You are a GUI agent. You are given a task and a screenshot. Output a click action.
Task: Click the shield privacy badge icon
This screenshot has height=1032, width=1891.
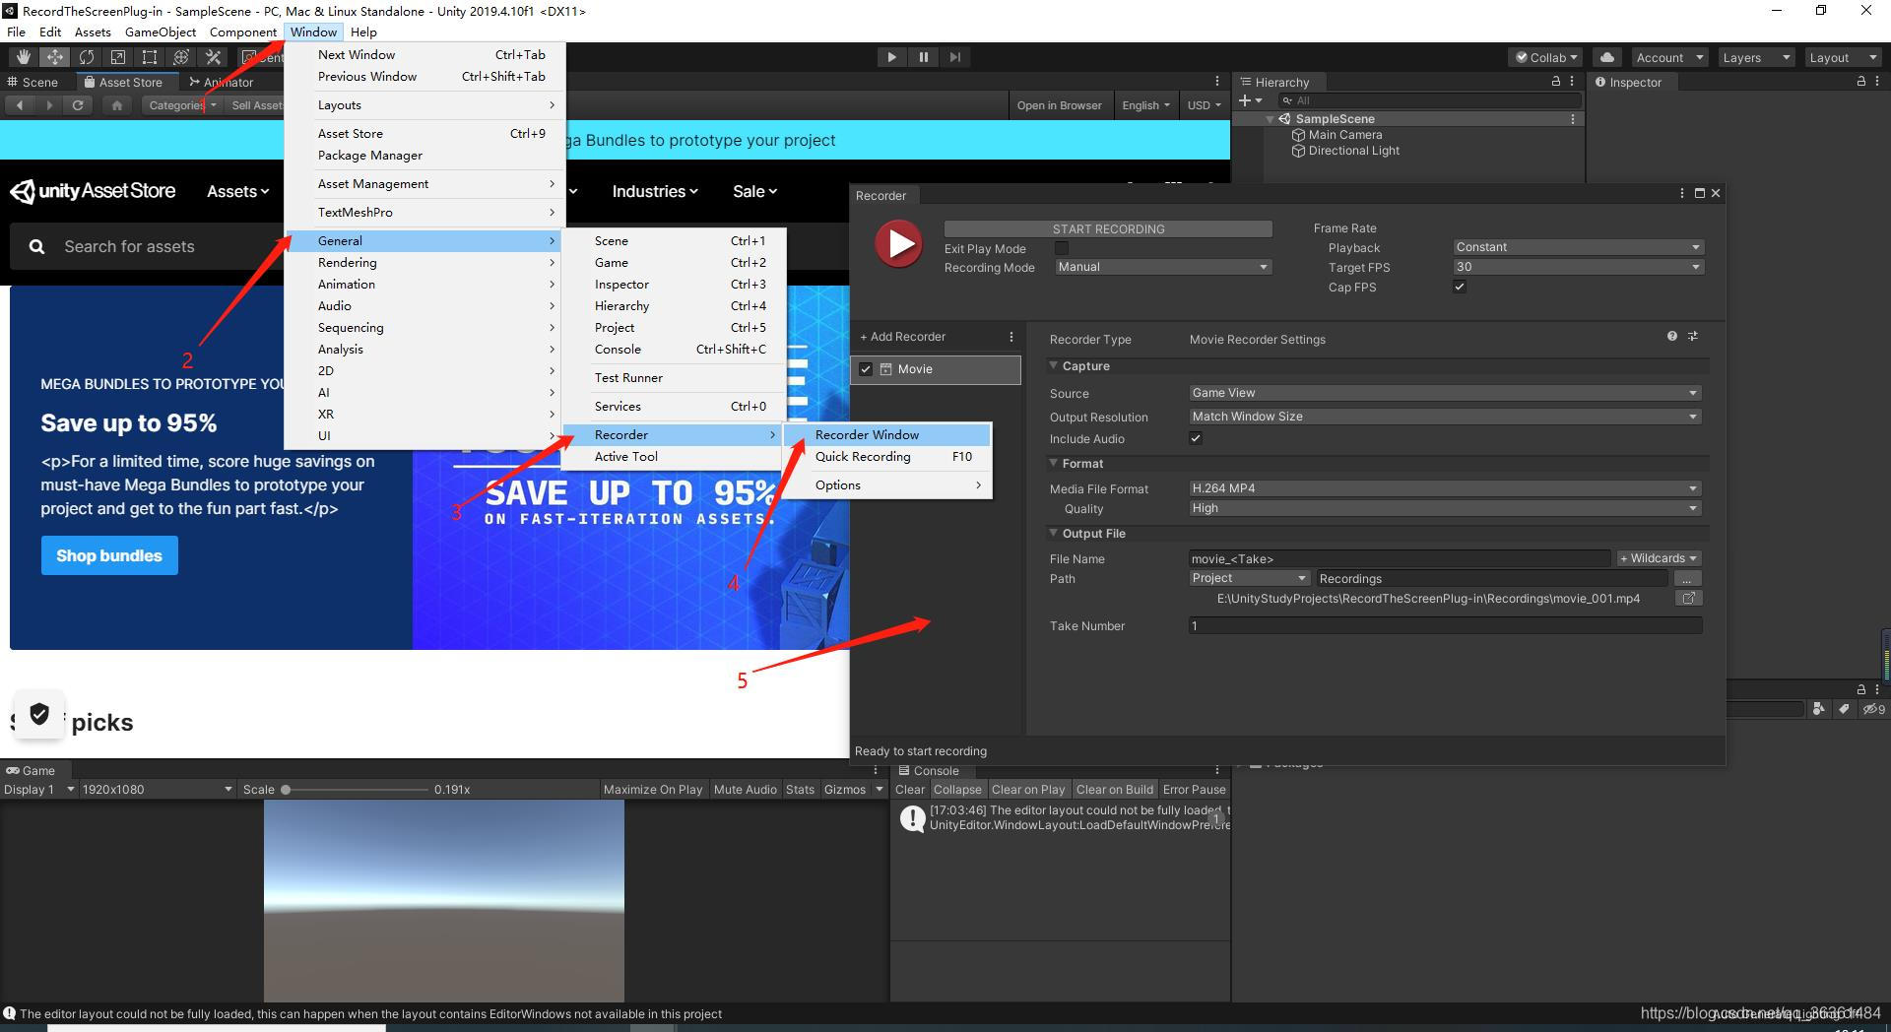(x=39, y=715)
